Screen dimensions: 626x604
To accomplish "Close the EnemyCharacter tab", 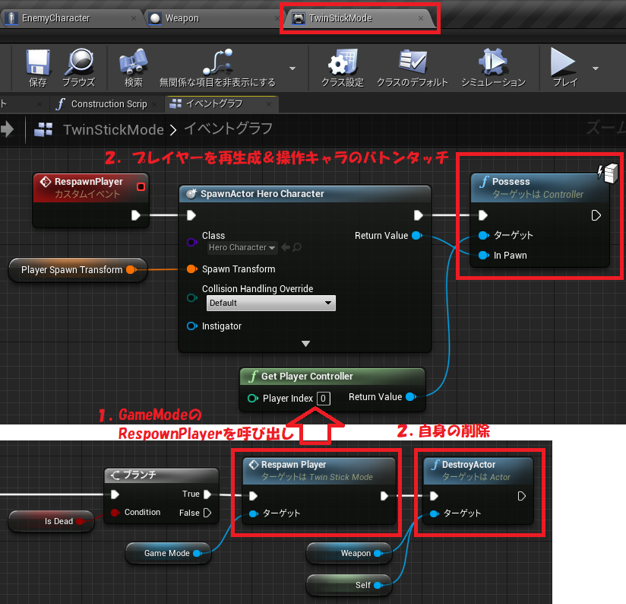I will (x=134, y=18).
